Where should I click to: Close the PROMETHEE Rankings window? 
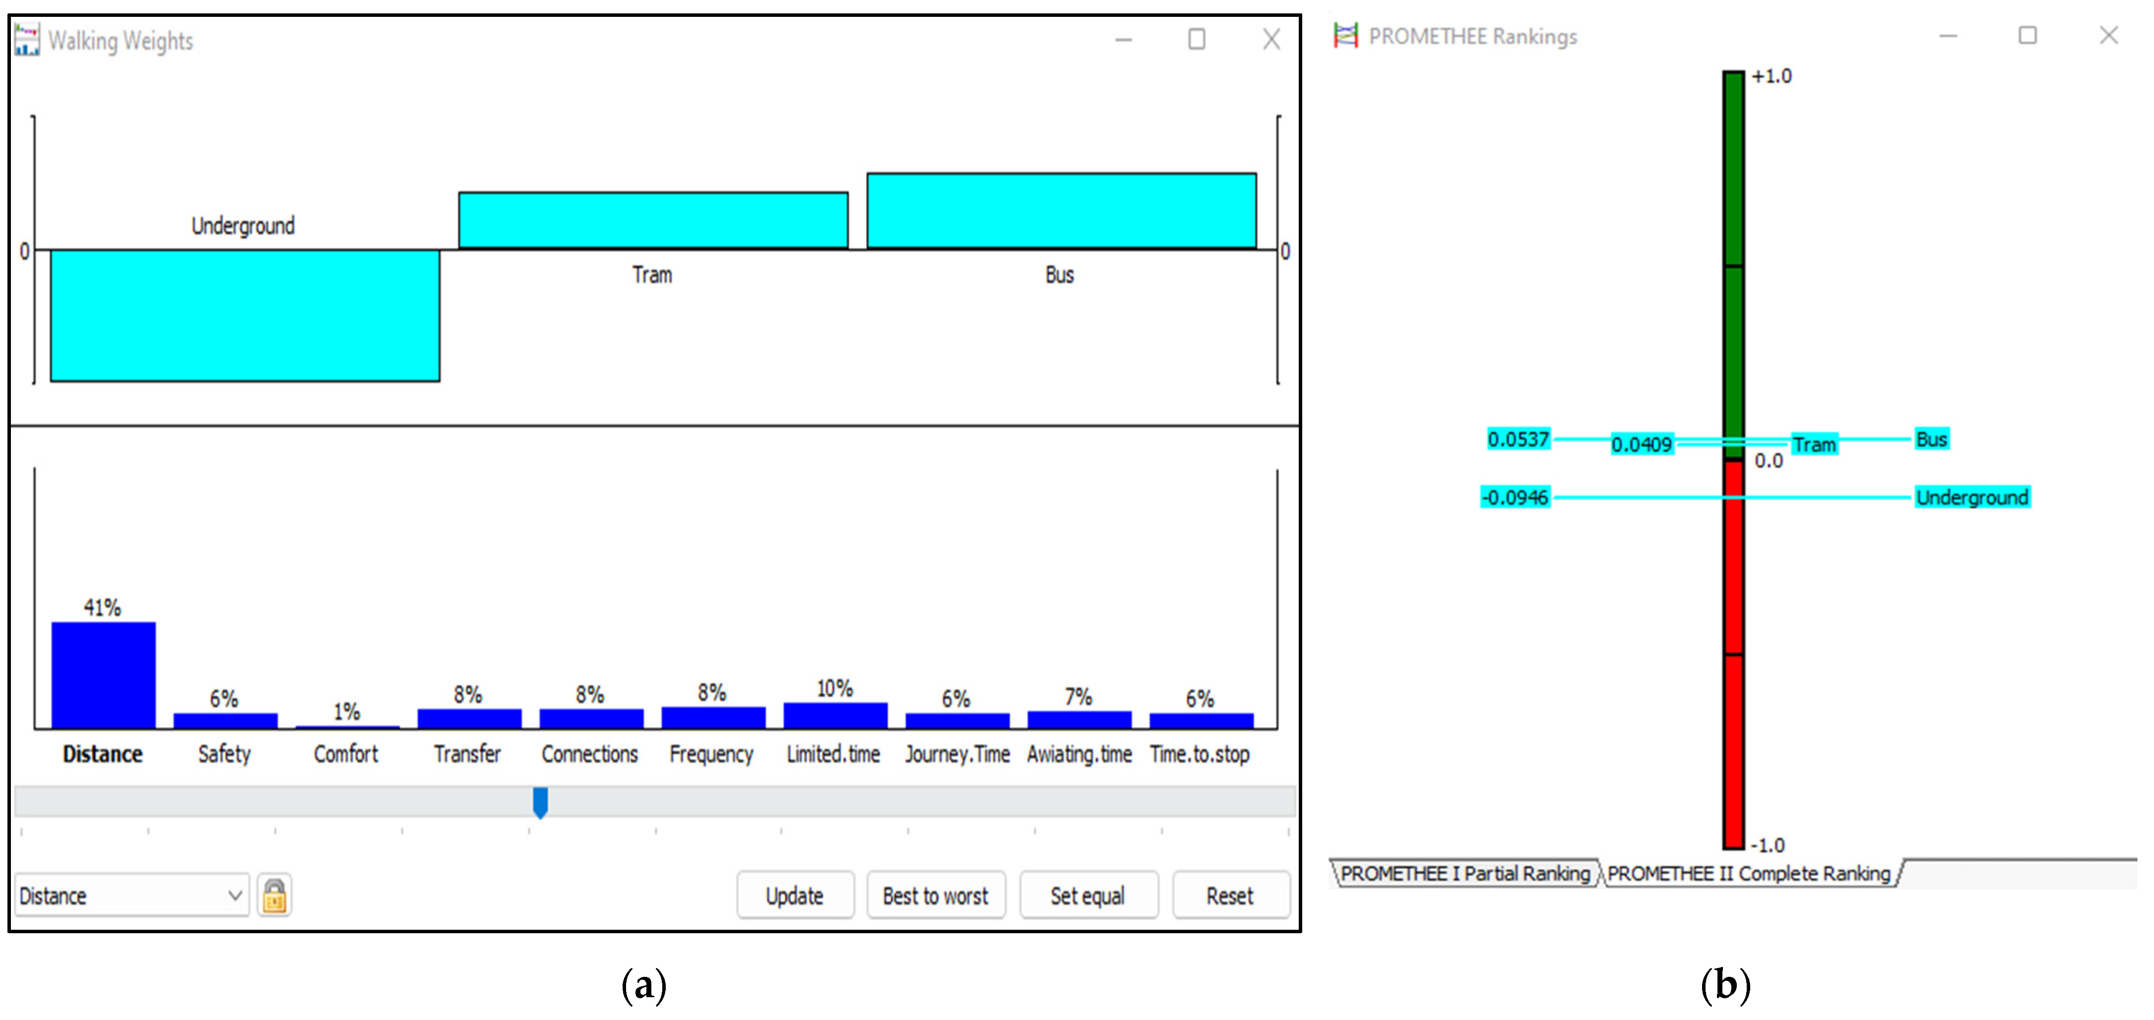[x=2108, y=35]
